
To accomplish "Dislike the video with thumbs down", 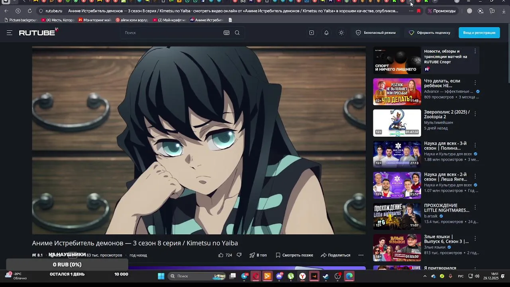I will click(239, 255).
